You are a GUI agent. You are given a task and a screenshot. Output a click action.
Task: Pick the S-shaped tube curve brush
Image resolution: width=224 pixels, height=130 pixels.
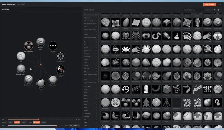tap(156, 36)
